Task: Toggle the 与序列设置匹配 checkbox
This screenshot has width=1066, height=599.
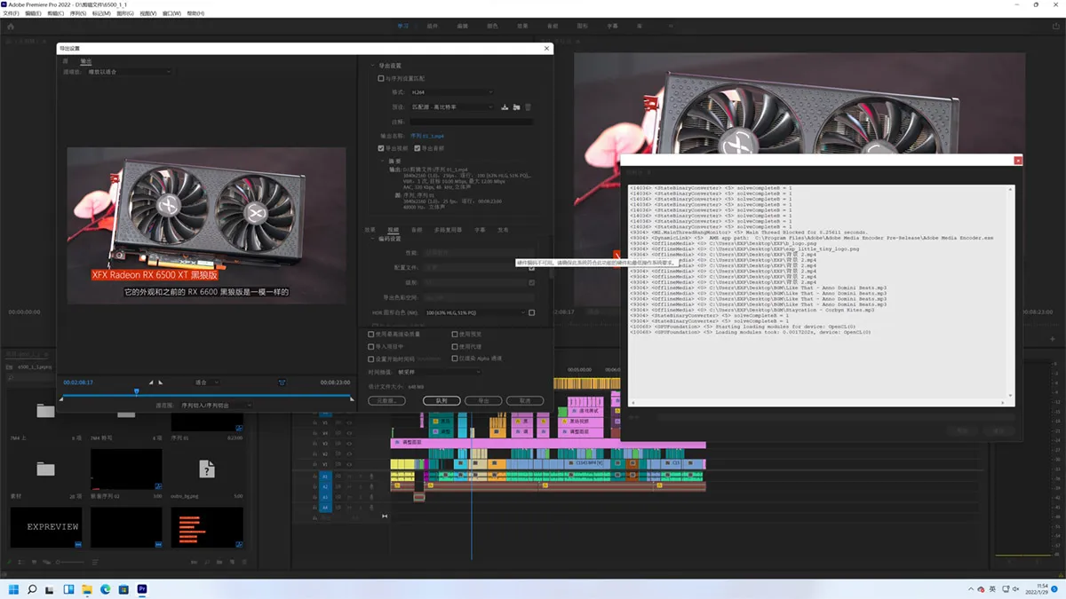Action: pos(381,79)
